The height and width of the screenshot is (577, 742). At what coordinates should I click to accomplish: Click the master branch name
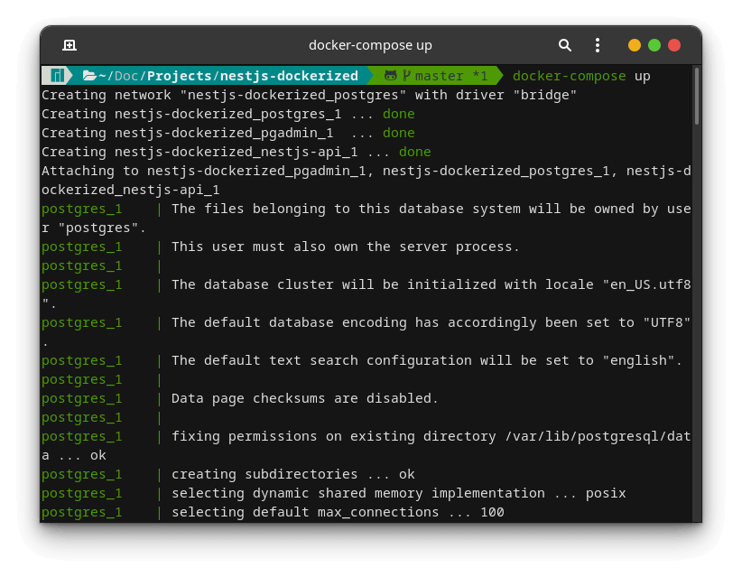point(439,76)
